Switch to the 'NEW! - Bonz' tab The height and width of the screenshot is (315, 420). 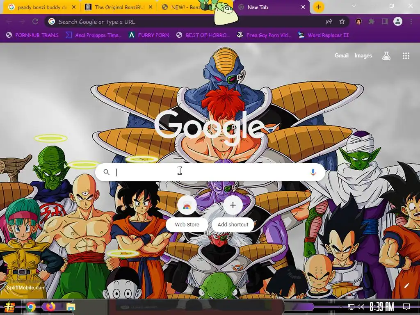coord(186,7)
